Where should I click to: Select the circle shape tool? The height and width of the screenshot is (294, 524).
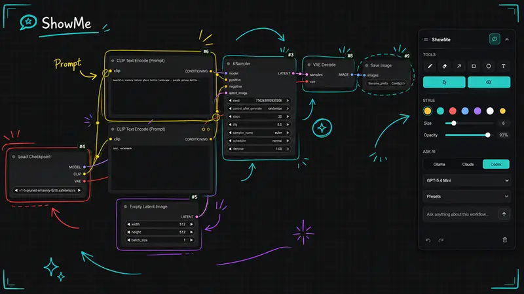pyautogui.click(x=489, y=66)
